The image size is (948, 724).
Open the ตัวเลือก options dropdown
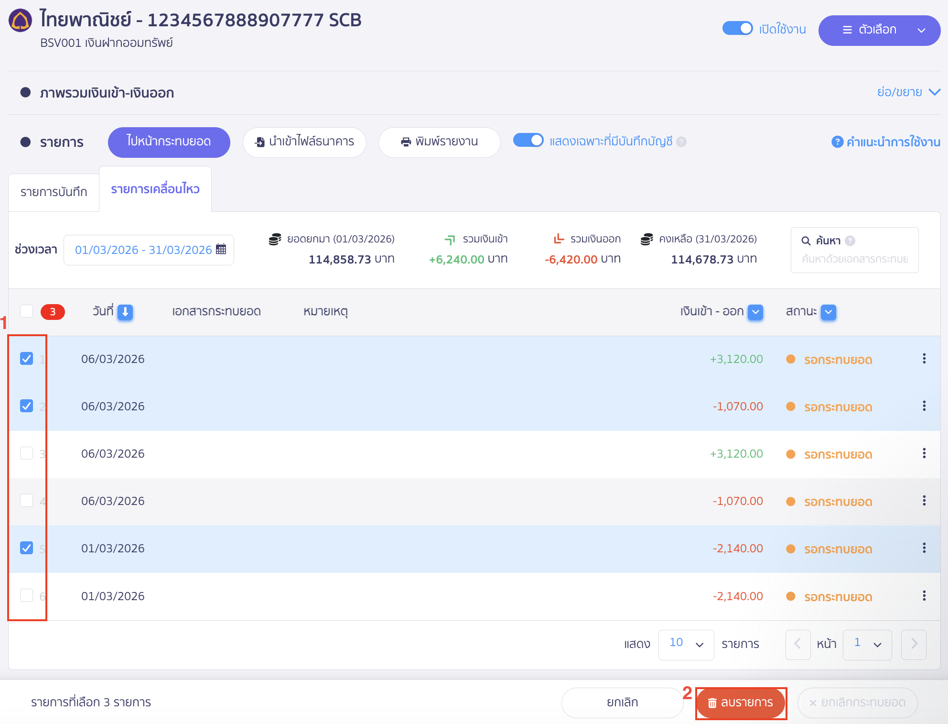tap(879, 30)
